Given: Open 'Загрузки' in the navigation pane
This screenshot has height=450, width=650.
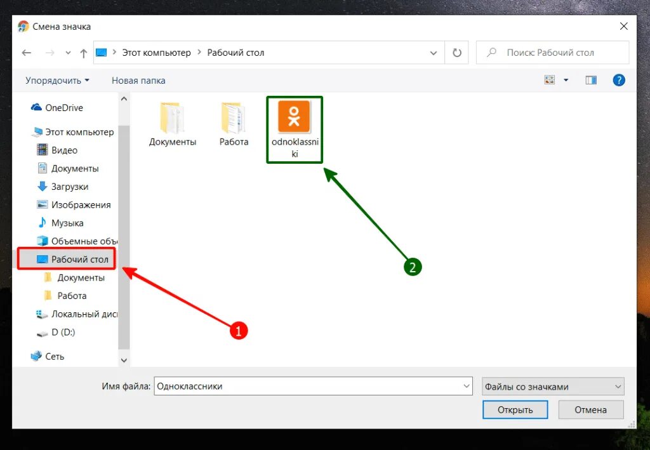Looking at the screenshot, I should [x=63, y=187].
